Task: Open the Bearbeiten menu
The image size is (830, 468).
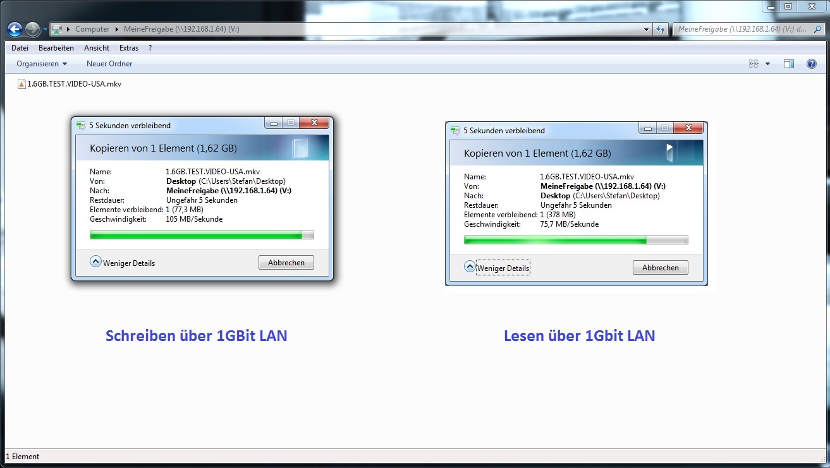Action: coord(56,48)
